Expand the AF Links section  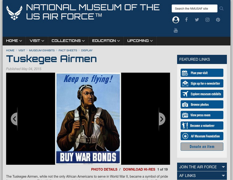tap(202, 175)
